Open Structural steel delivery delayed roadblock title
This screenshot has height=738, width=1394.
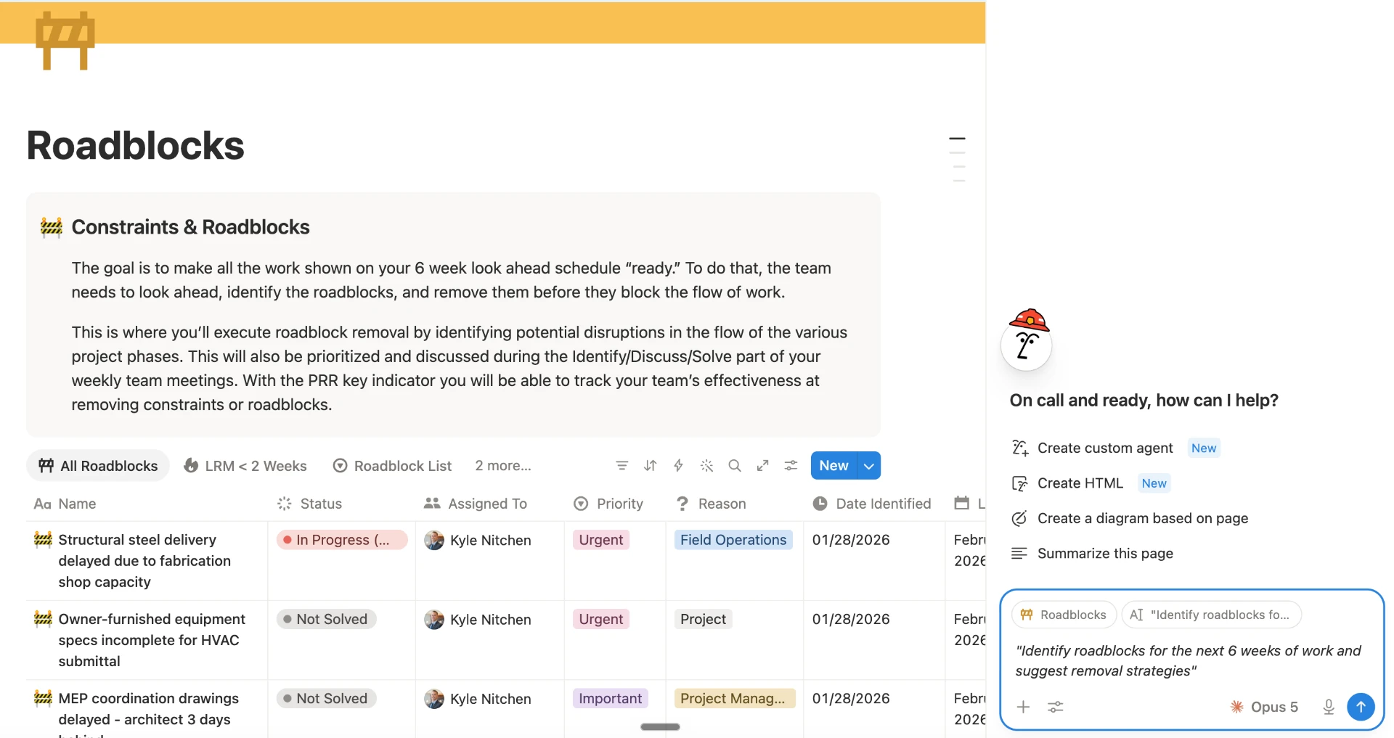144,561
